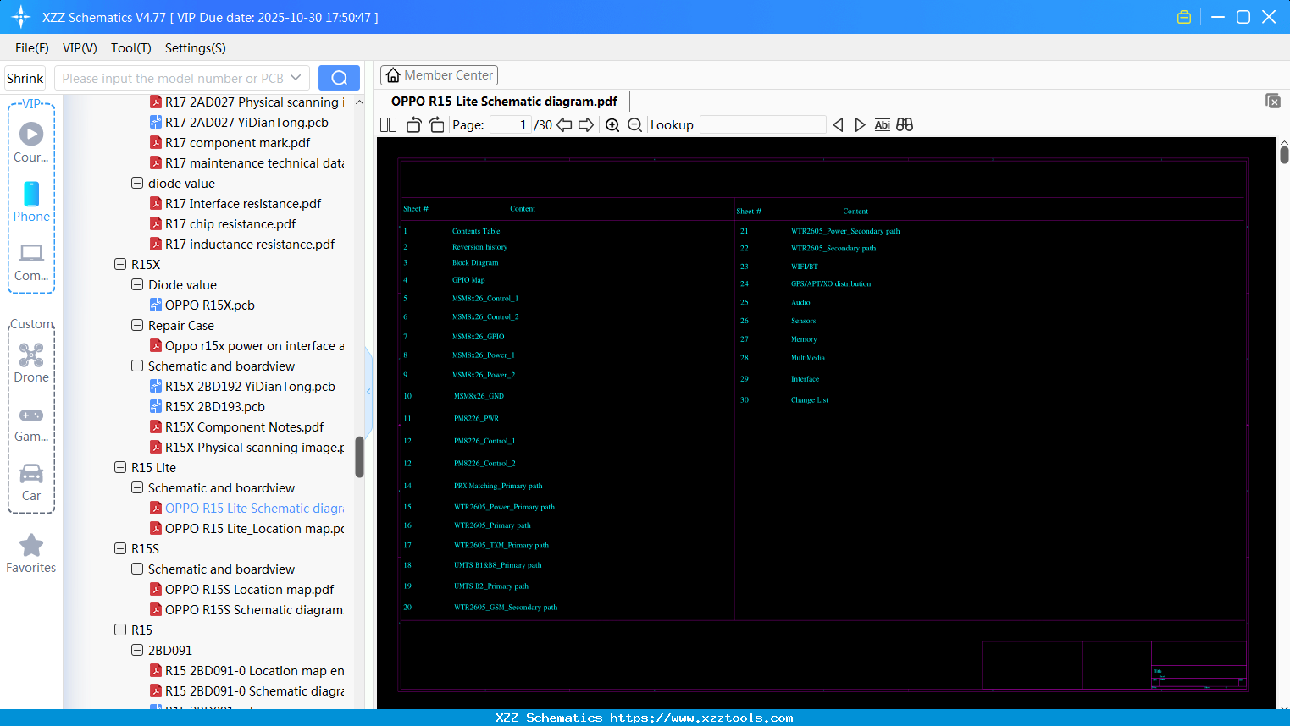Click the XZZ Schematics app logo
This screenshot has width=1290, height=726.
coord(20,17)
